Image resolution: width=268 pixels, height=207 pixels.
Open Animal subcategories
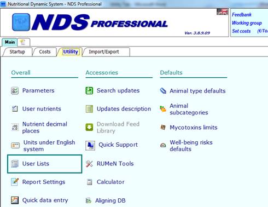[x=189, y=109]
